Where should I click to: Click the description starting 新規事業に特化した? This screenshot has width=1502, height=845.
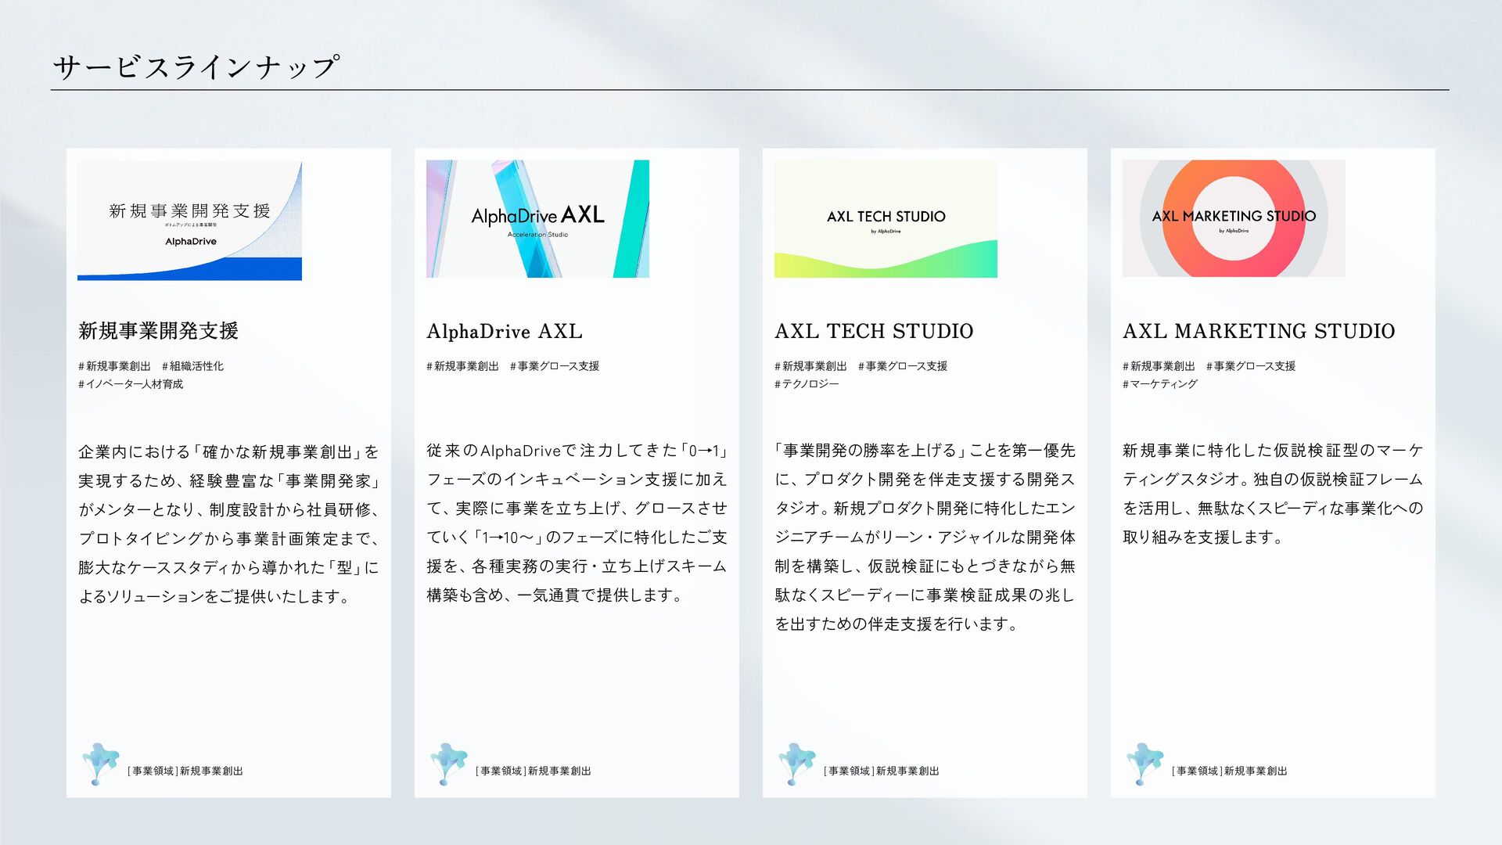click(1274, 494)
